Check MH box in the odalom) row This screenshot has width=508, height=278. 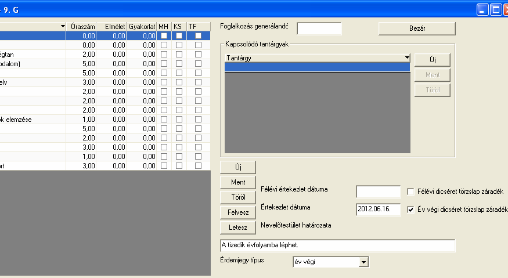164,63
